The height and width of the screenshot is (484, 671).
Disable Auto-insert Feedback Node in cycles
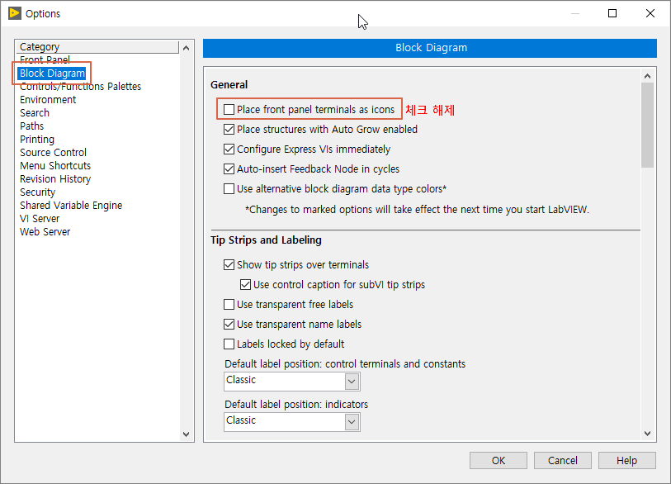tap(229, 169)
